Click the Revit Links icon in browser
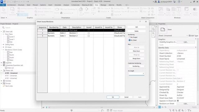 point(4,86)
